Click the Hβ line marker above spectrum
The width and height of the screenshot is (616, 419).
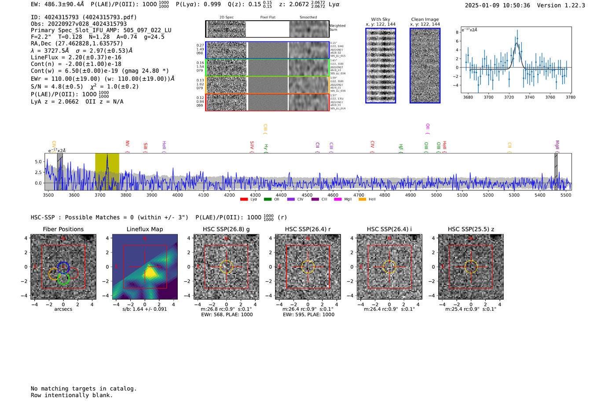[400, 148]
